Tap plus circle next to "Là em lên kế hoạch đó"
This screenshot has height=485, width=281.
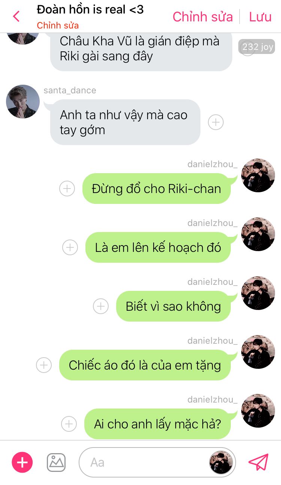(70, 247)
